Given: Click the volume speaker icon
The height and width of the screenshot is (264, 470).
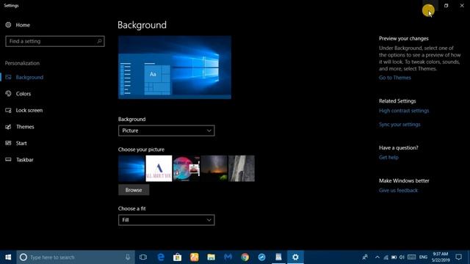Looking at the screenshot, I should [x=402, y=257].
